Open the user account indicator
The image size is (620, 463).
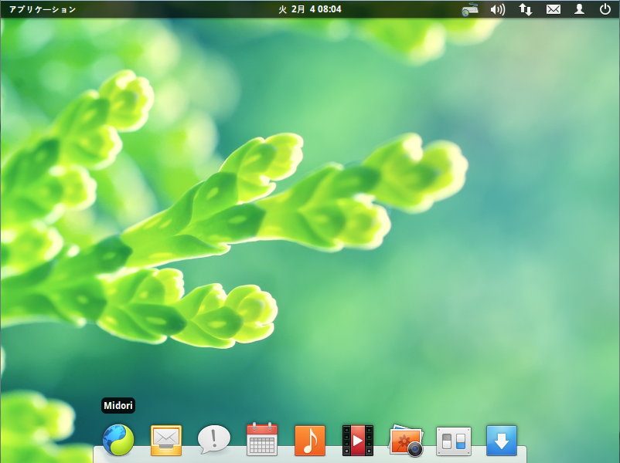pyautogui.click(x=579, y=9)
